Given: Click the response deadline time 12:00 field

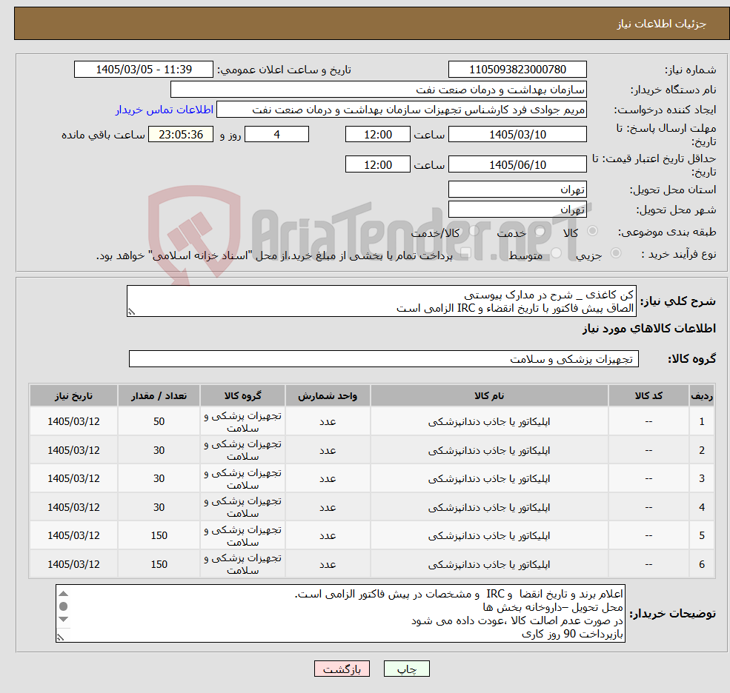Looking at the screenshot, I should (377, 135).
